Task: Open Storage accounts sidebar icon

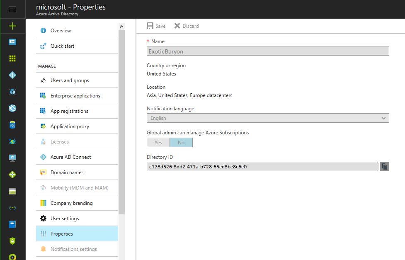Action: click(12, 191)
